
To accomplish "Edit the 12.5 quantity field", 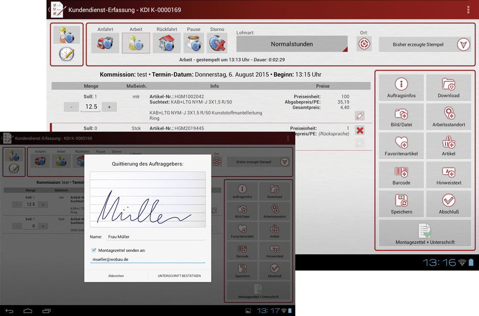I will pyautogui.click(x=91, y=107).
